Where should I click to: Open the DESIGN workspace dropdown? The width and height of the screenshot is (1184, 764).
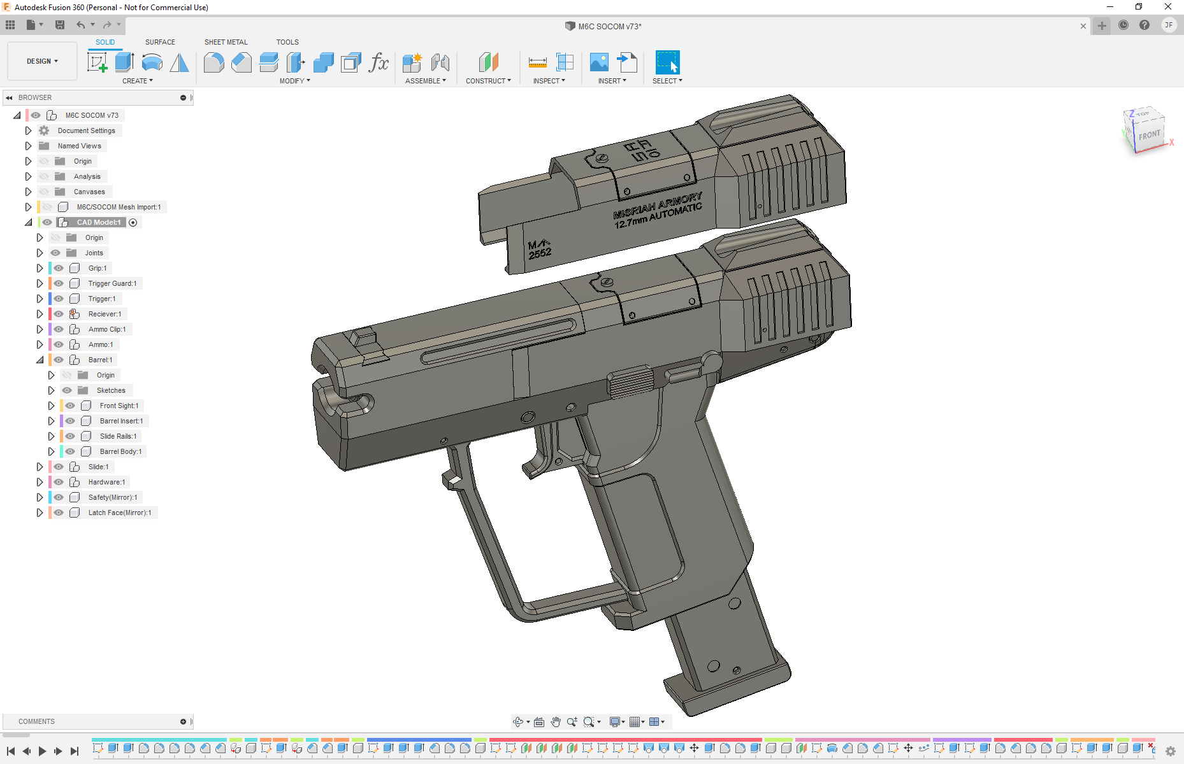pyautogui.click(x=42, y=61)
